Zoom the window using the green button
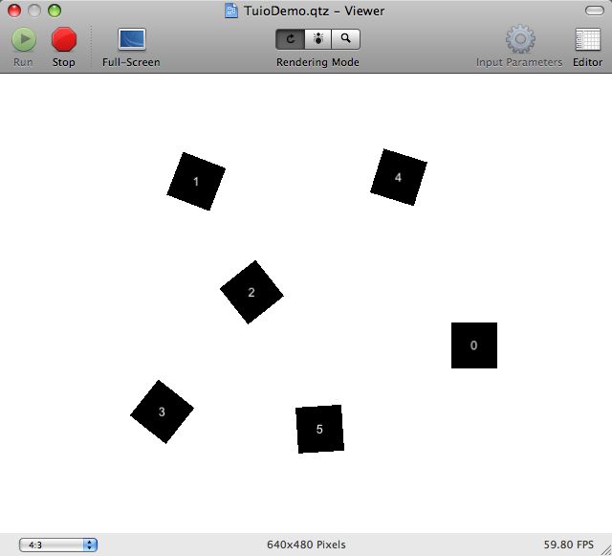This screenshot has height=556, width=612. 55,11
